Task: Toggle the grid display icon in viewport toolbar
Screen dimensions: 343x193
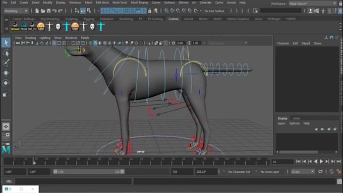Action: tap(54, 43)
